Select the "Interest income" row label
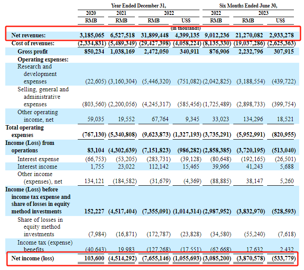The width and height of the screenshot is (304, 270). pyautogui.click(x=37, y=167)
